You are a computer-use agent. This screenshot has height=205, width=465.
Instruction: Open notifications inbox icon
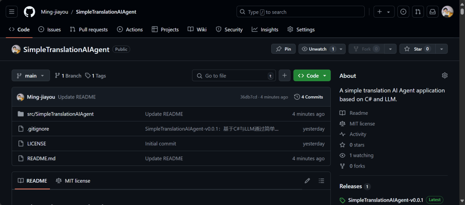point(433,12)
